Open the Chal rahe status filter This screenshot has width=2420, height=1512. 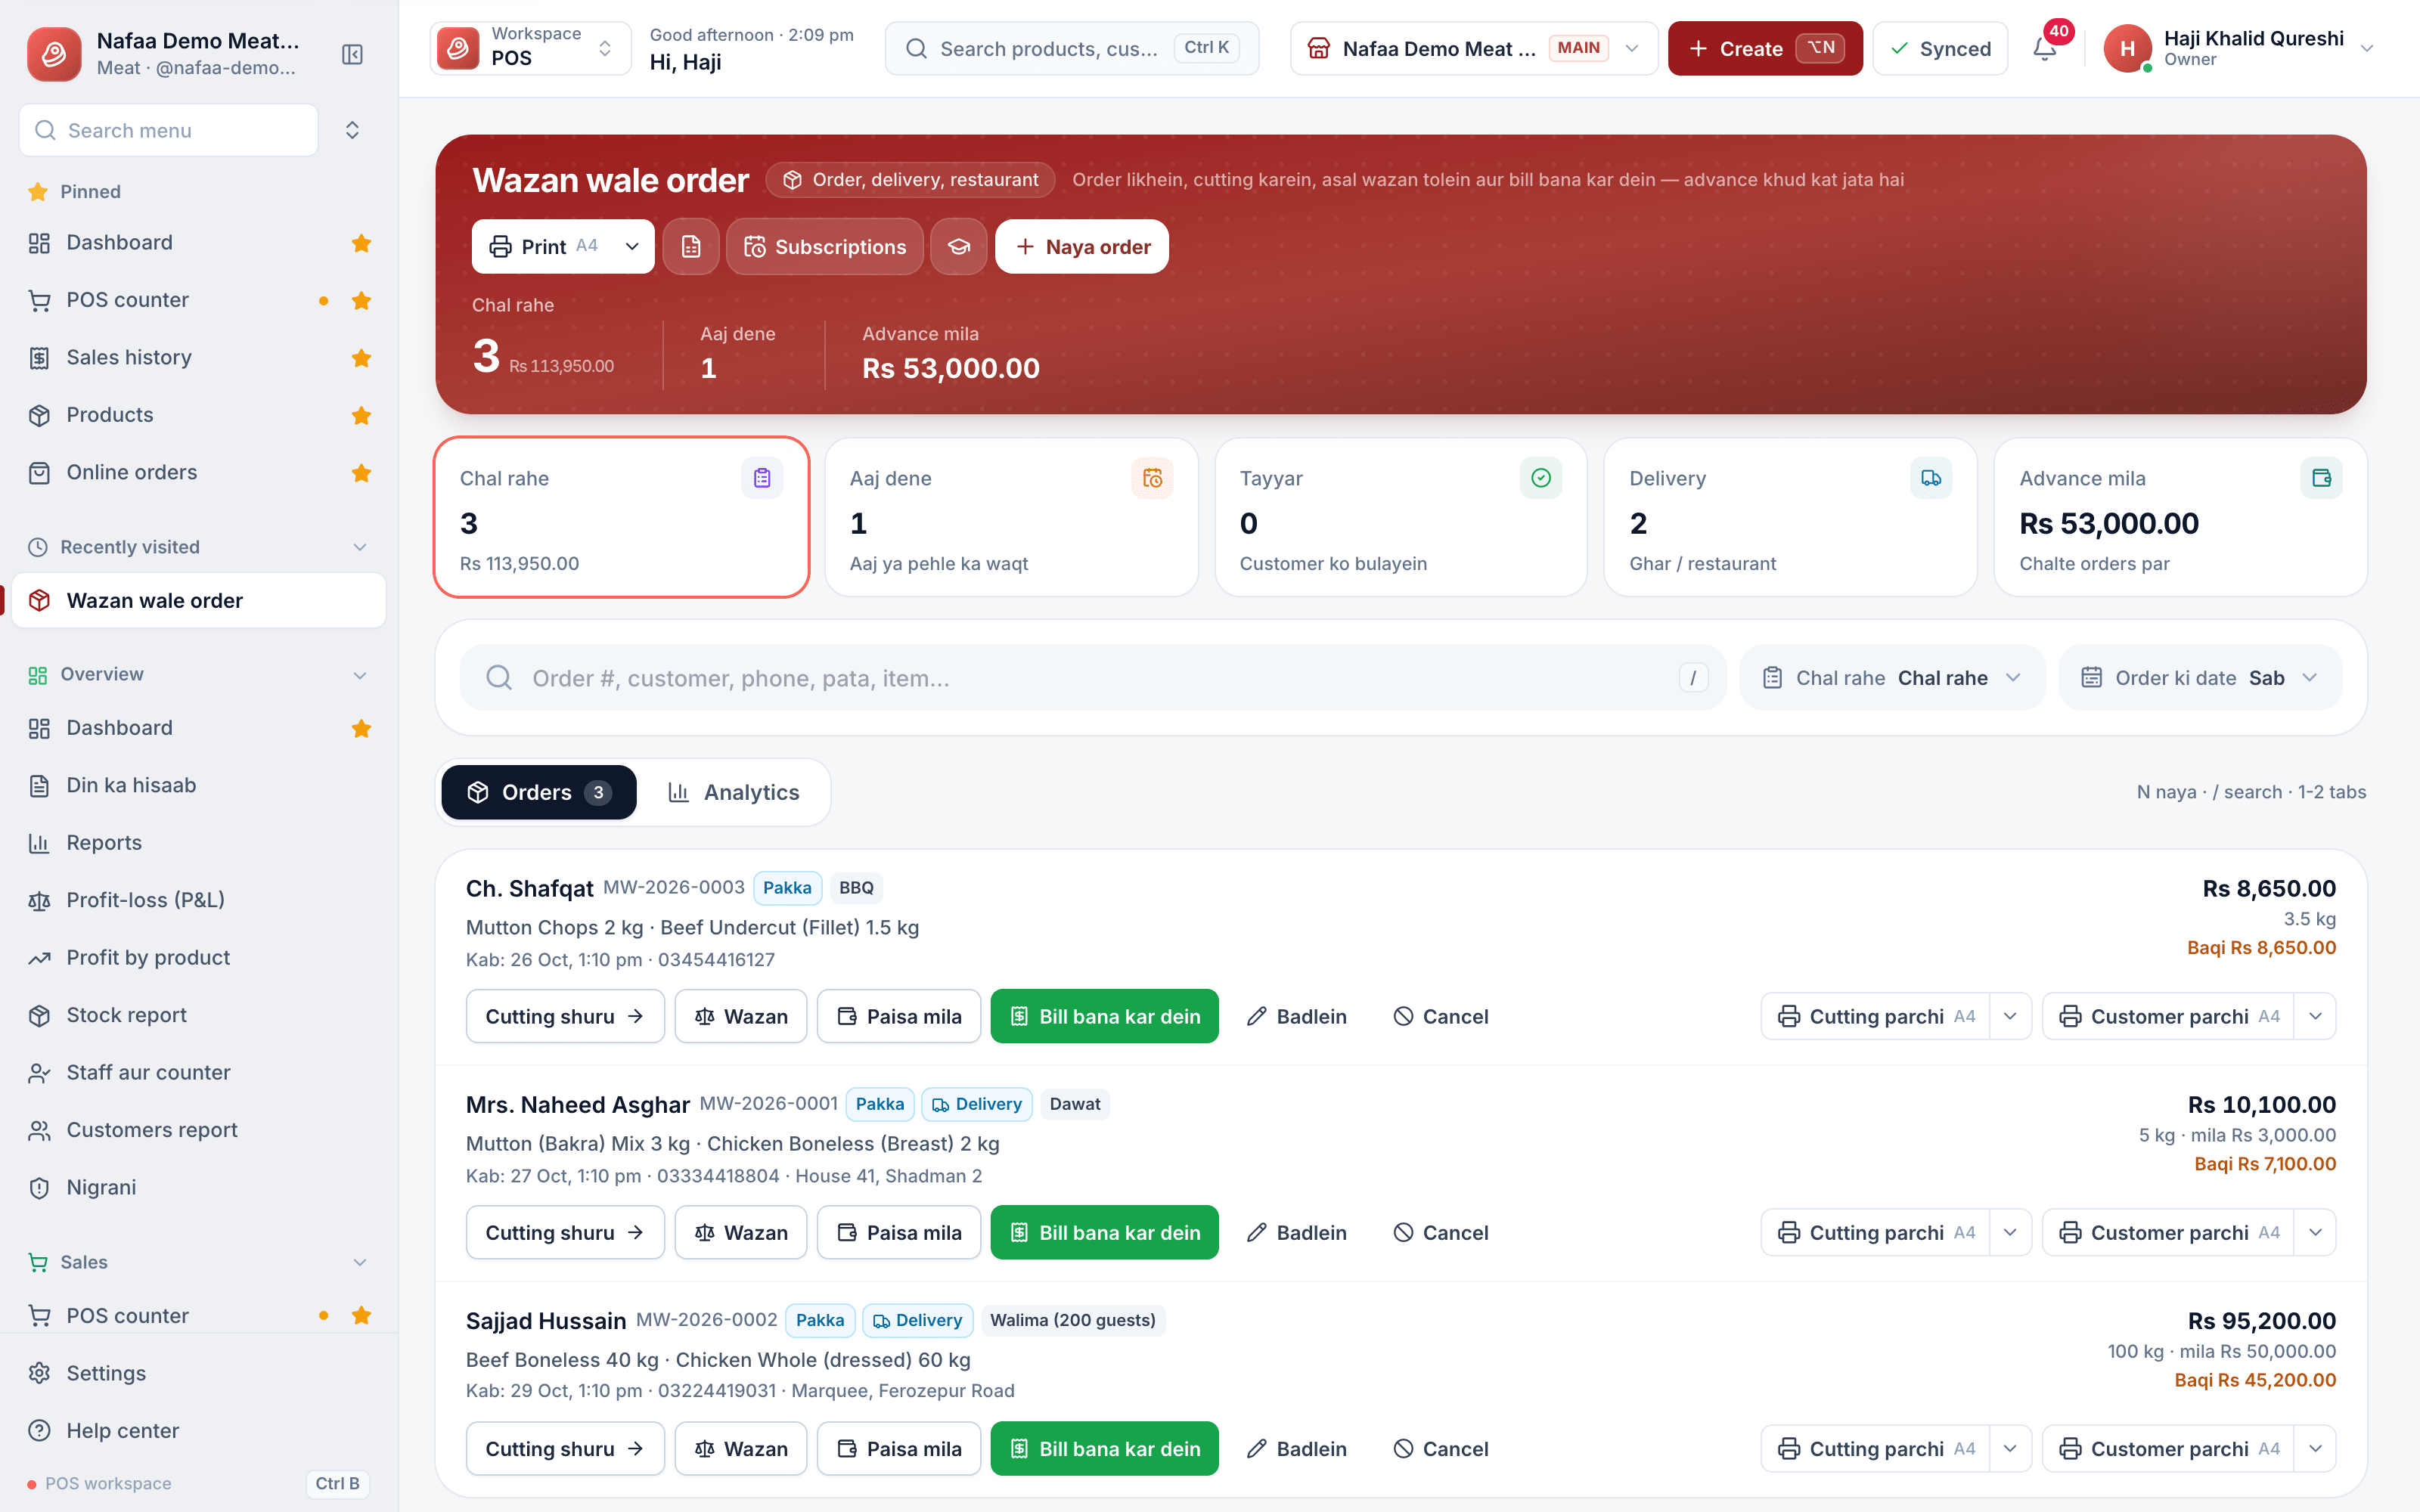pyautogui.click(x=1892, y=678)
